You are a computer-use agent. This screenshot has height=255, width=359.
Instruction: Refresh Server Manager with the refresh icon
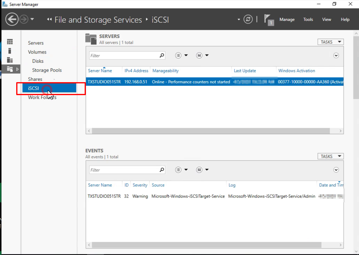248,19
